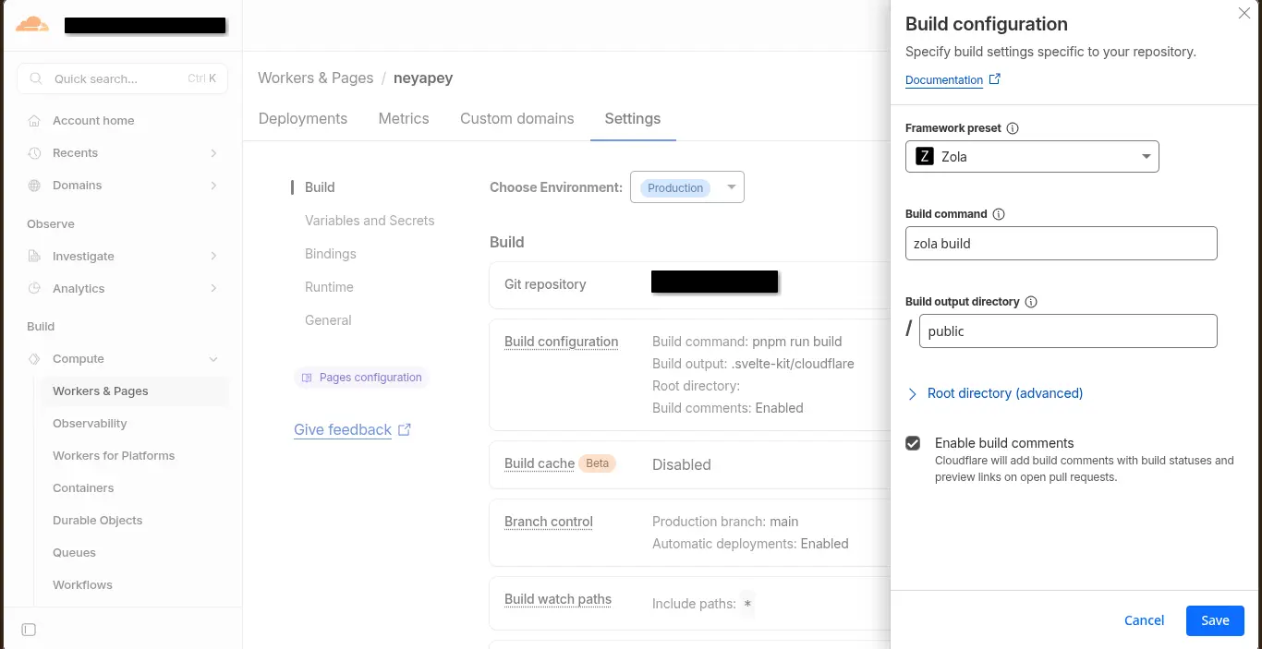Select General settings section
This screenshot has height=649, width=1262.
click(x=328, y=320)
